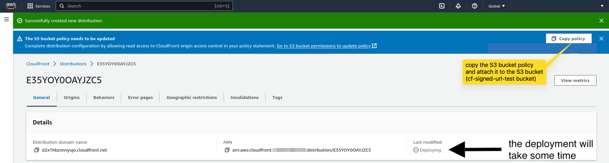Image resolution: width=609 pixels, height=163 pixels.
Task: Open the Geographic restrictions tab
Action: pos(192,97)
